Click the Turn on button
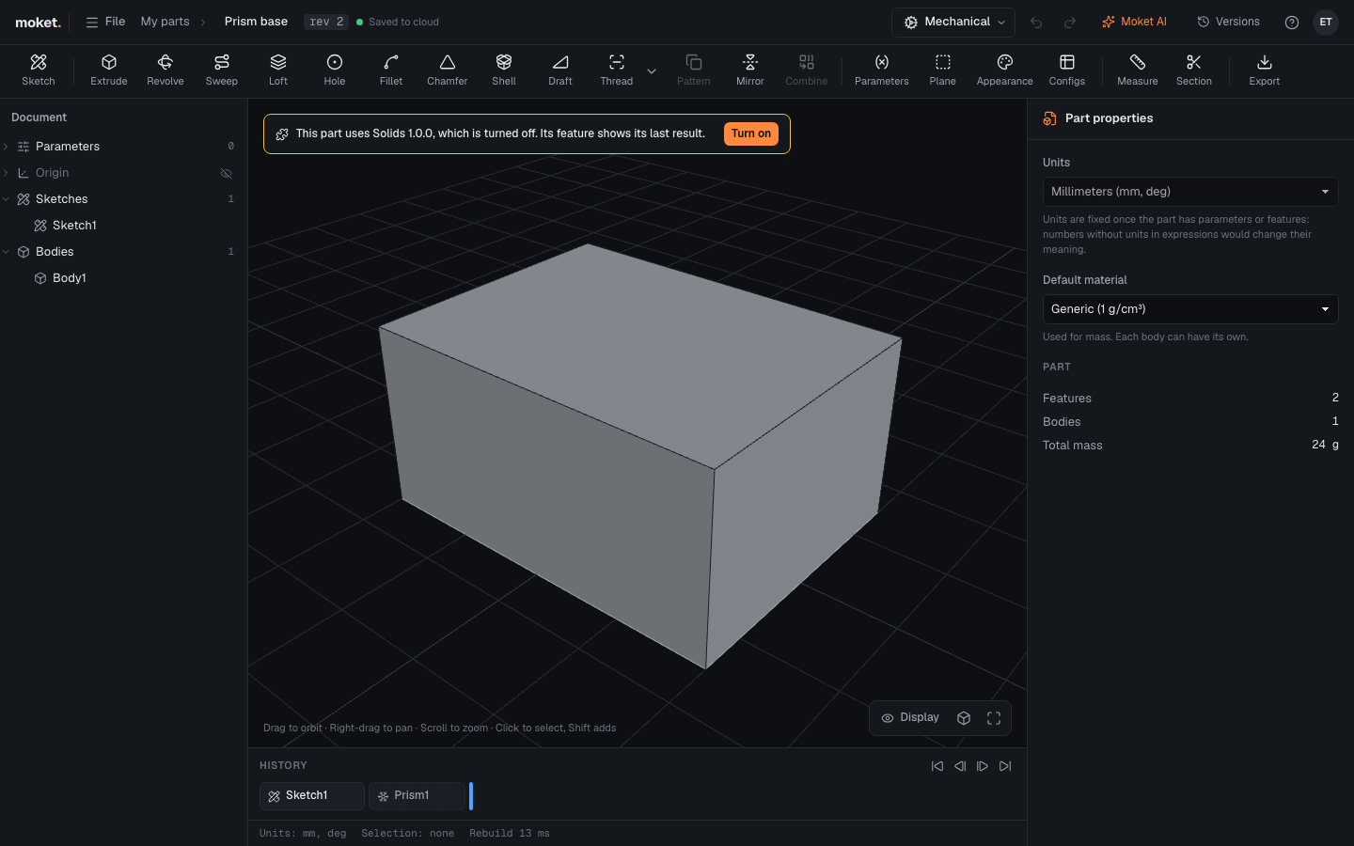1354x846 pixels. [x=751, y=133]
